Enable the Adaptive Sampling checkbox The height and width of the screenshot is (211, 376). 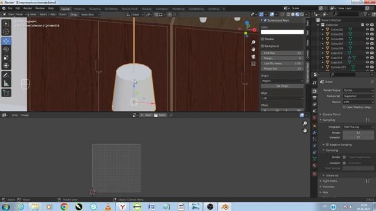327,145
